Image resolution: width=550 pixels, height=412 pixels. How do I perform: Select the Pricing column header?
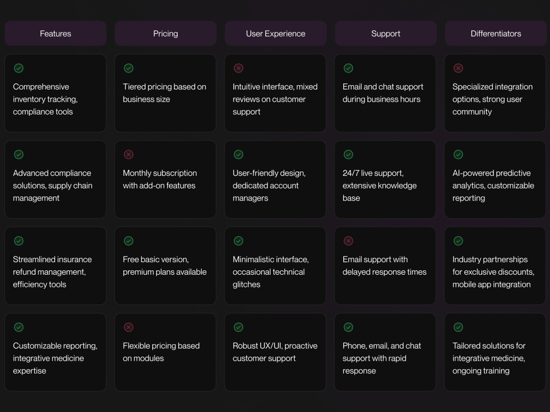[166, 34]
